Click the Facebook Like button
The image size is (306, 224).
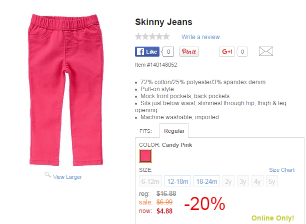click(x=147, y=52)
